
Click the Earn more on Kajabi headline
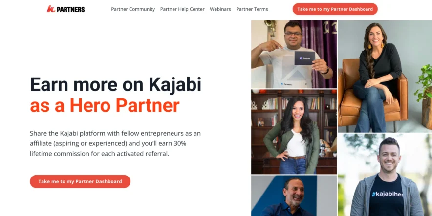(x=116, y=85)
